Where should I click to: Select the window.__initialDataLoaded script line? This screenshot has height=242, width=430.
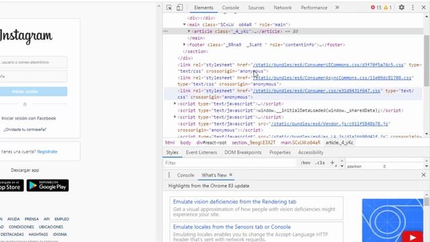point(291,110)
